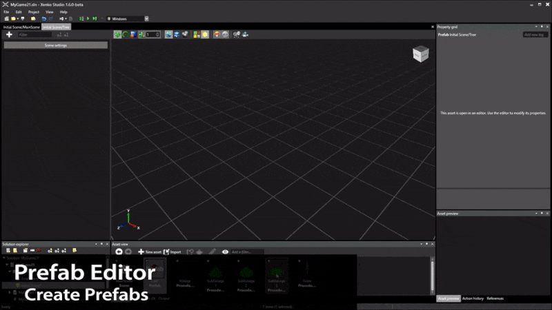Click the Scene settings button
This screenshot has width=552, height=310.
click(x=55, y=45)
